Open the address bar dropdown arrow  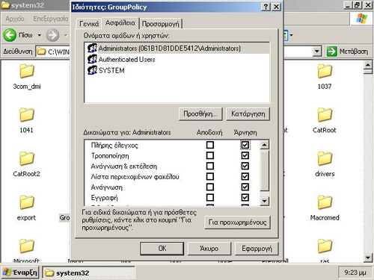[x=316, y=52]
